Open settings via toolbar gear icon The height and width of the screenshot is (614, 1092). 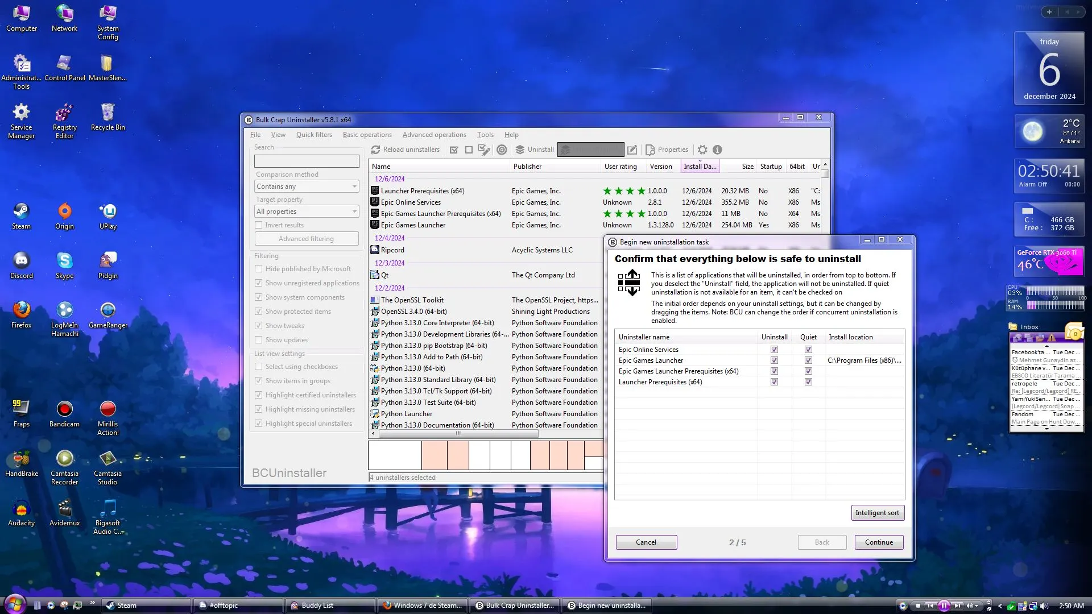pos(702,150)
